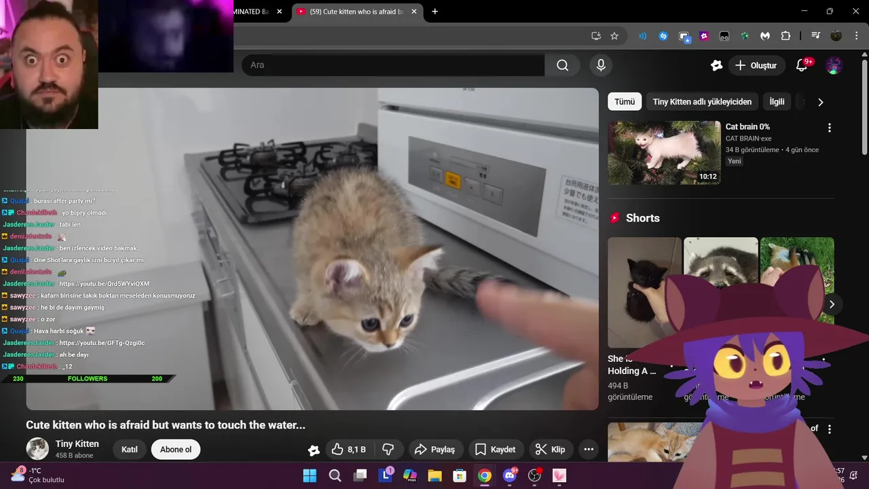Image resolution: width=869 pixels, height=489 pixels.
Task: Open Tiny Kitten channel name
Action: tap(77, 443)
